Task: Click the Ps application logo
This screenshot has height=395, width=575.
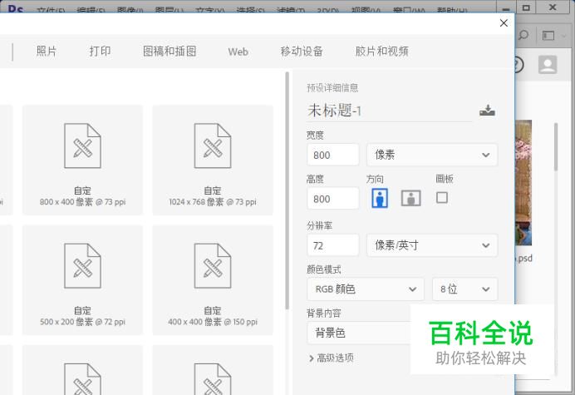Action: (x=16, y=8)
